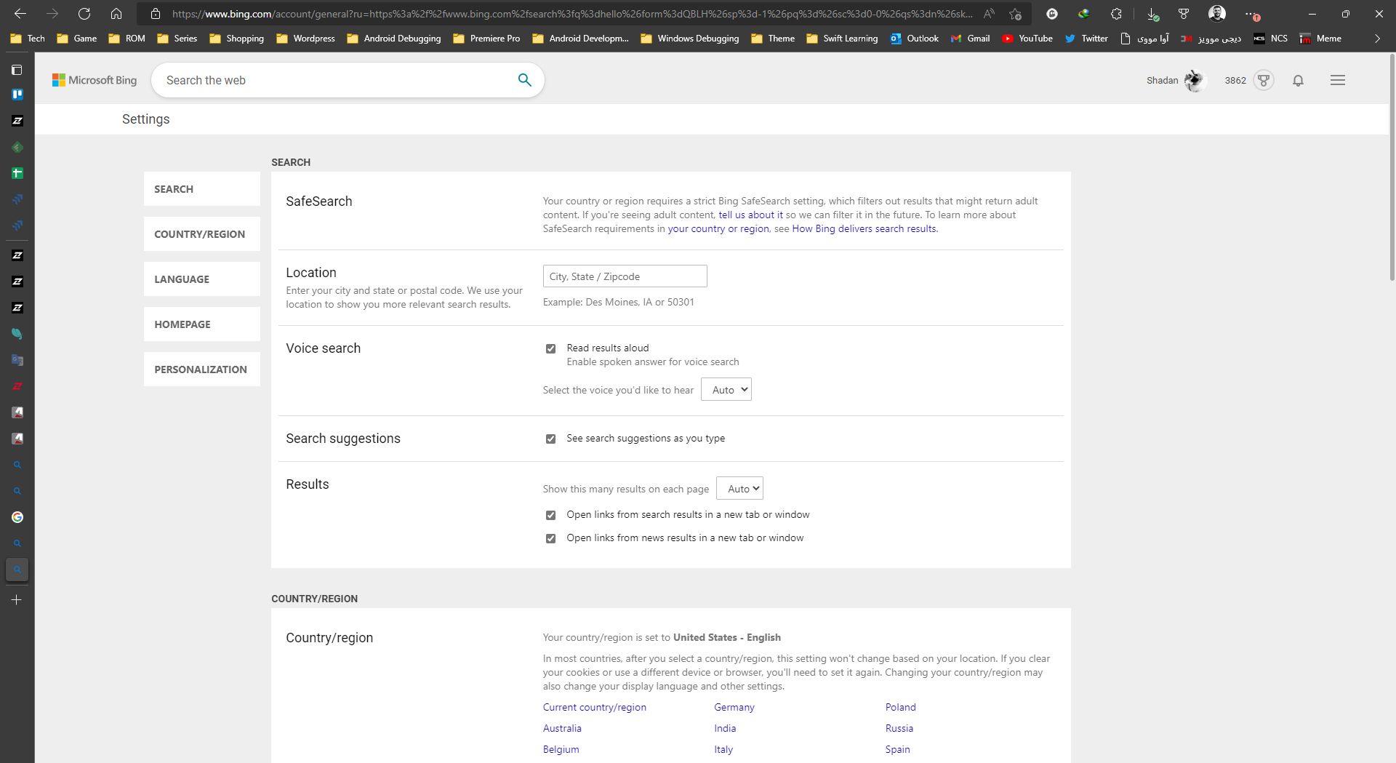
Task: Open How Bing delivers search results link
Action: [x=864, y=228]
